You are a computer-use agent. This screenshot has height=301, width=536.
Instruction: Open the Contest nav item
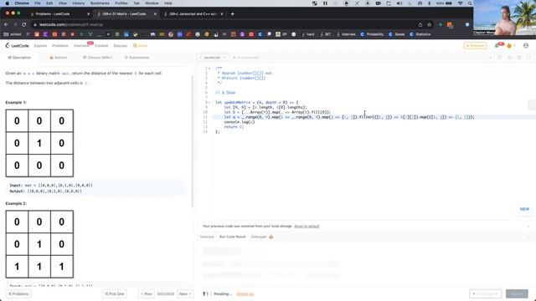pos(101,46)
